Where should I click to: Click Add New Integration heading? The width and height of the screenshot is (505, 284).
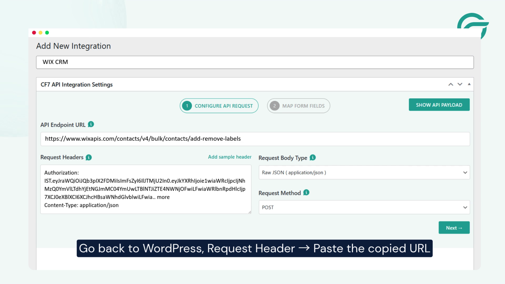click(x=73, y=46)
